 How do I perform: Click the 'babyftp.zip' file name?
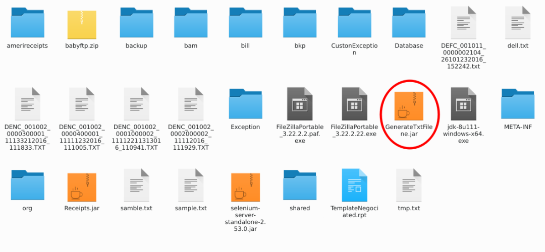pyautogui.click(x=82, y=46)
